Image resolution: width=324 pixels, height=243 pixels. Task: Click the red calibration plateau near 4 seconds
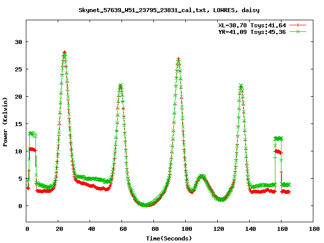[32, 149]
